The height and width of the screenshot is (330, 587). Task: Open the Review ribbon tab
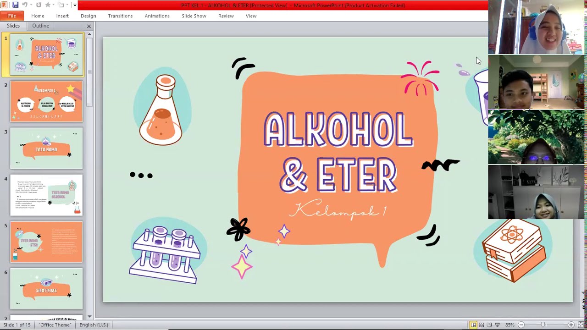pyautogui.click(x=226, y=16)
